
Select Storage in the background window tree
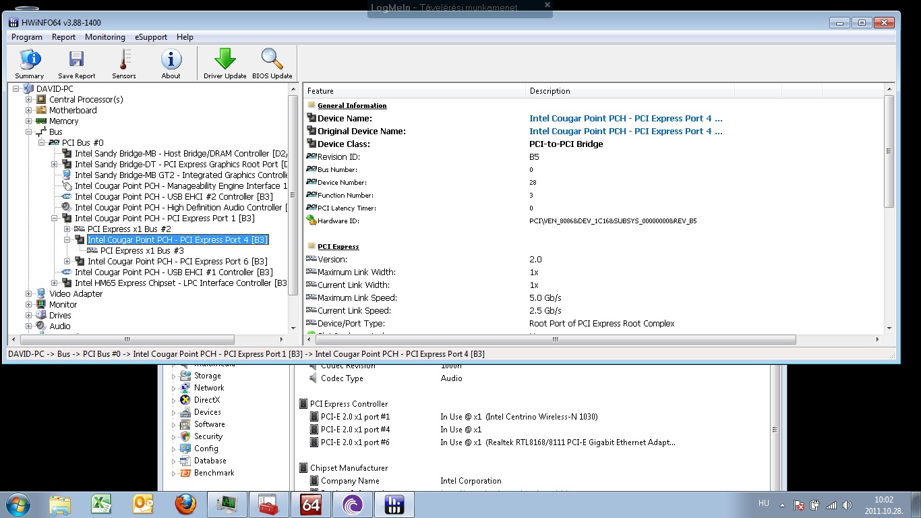(x=207, y=376)
